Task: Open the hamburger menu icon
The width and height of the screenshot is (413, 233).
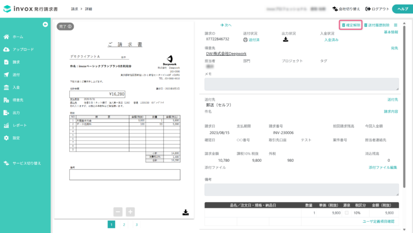Action: 395,25
